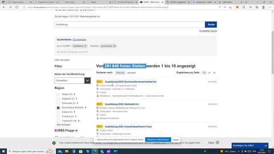Open Skype from the taskbar
274x154 pixels.
88,151
